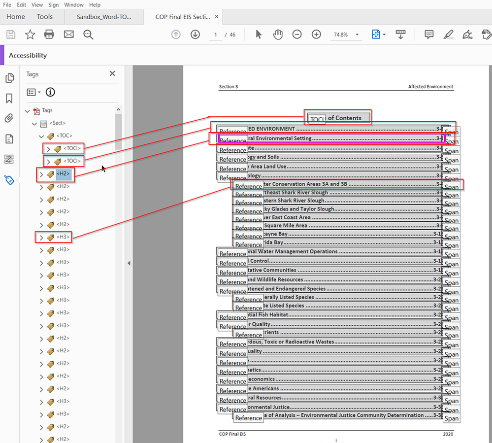This screenshot has height=443, width=492.
Task: Open the Attachments paperclip panel
Action: coord(9,118)
